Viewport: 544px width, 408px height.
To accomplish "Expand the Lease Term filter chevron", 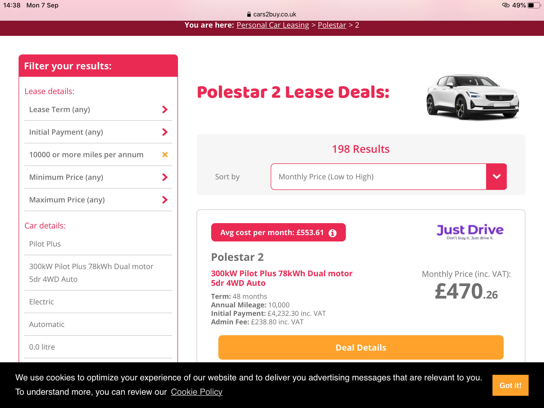I will [x=165, y=109].
